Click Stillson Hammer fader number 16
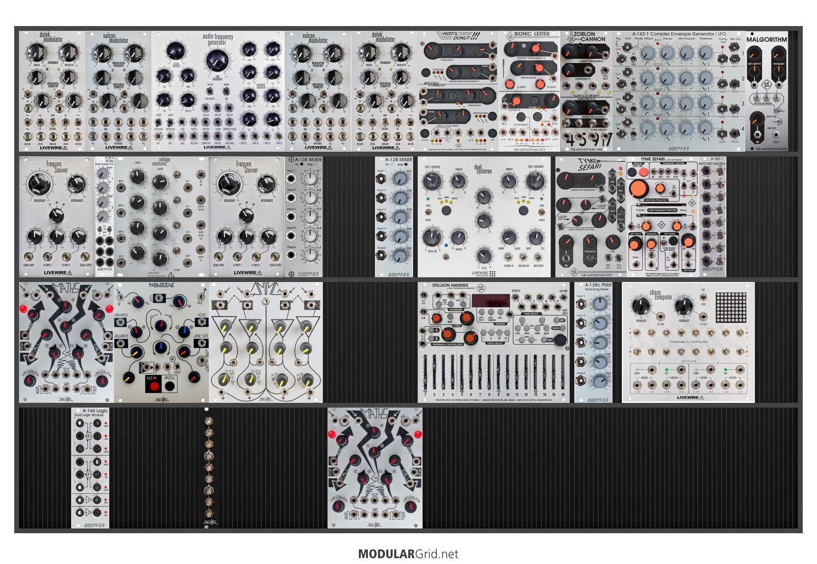The width and height of the screenshot is (817, 564). point(563,372)
